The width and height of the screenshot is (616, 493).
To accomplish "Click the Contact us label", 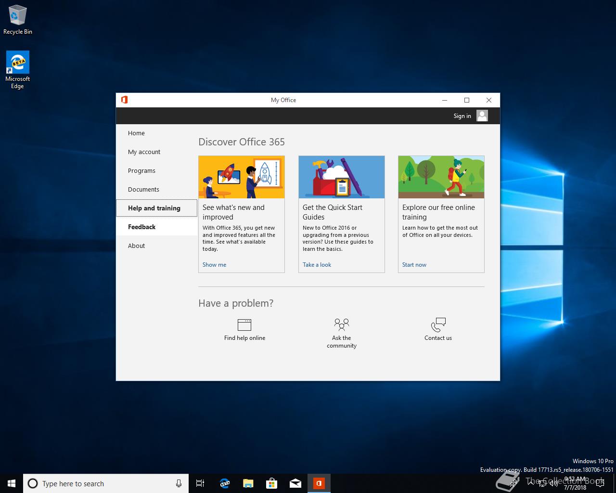I will click(438, 338).
